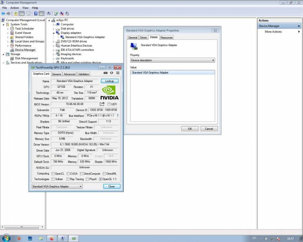Open the Action menu
Viewport: 303px width, 242px height.
click(15, 8)
